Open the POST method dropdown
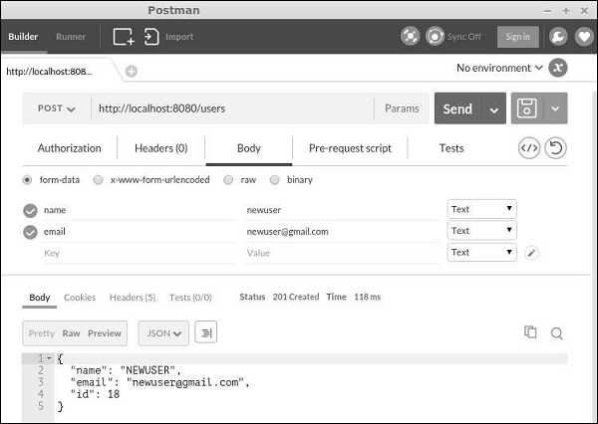Image resolution: width=598 pixels, height=424 pixels. [x=57, y=108]
